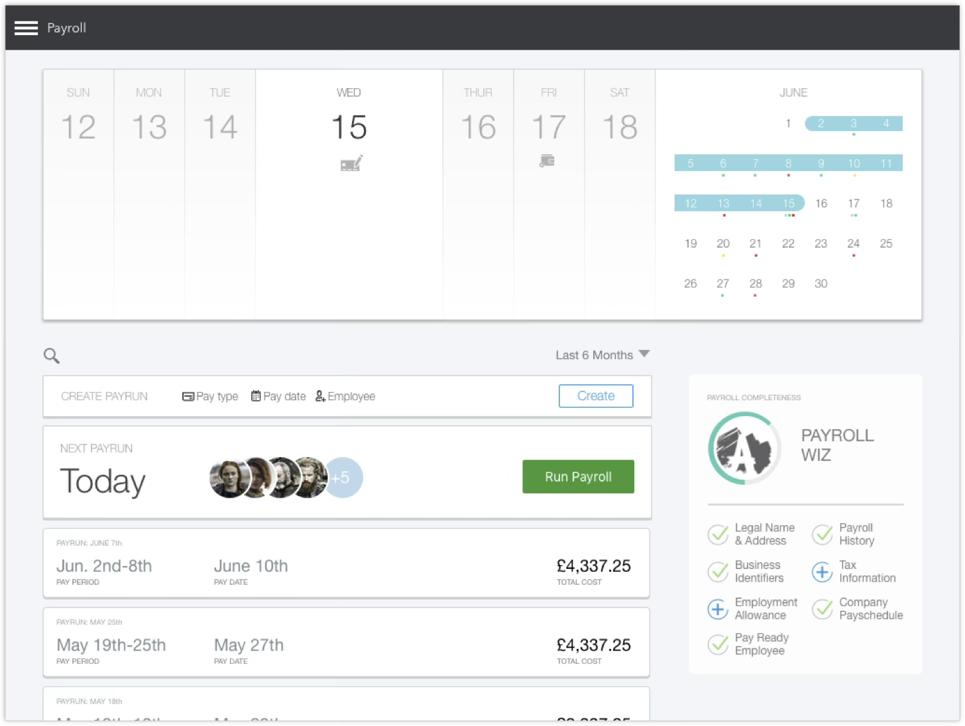Click the green Run Payroll button
The width and height of the screenshot is (965, 726).
click(578, 477)
